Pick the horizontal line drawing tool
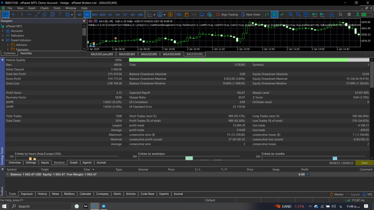This screenshot has height=210, width=374. pyautogui.click(x=30, y=14)
